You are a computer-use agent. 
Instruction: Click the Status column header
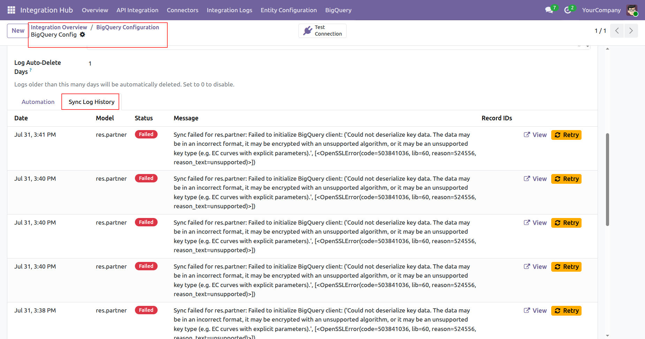(x=144, y=118)
